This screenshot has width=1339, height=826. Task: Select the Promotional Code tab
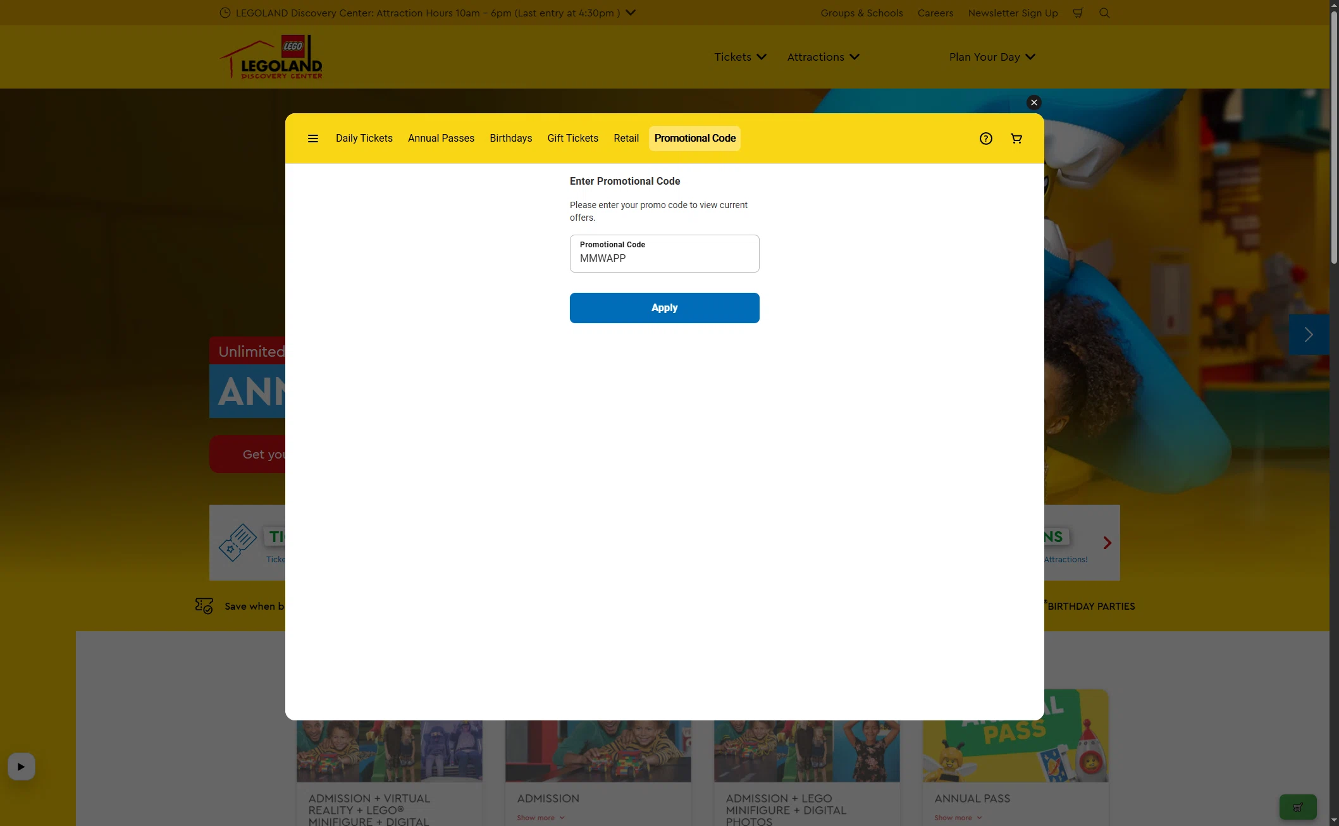[x=694, y=139]
